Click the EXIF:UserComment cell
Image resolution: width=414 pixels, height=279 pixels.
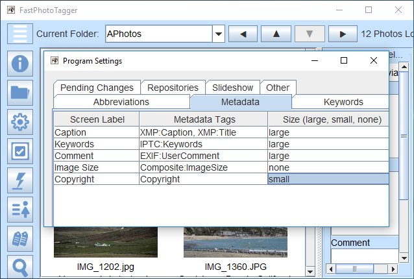(203, 156)
